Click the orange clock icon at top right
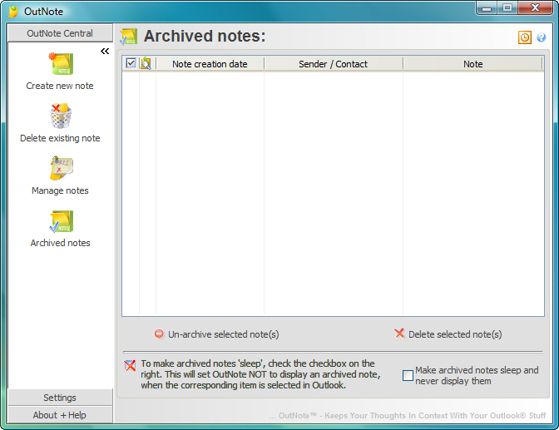559x430 pixels. [x=524, y=37]
